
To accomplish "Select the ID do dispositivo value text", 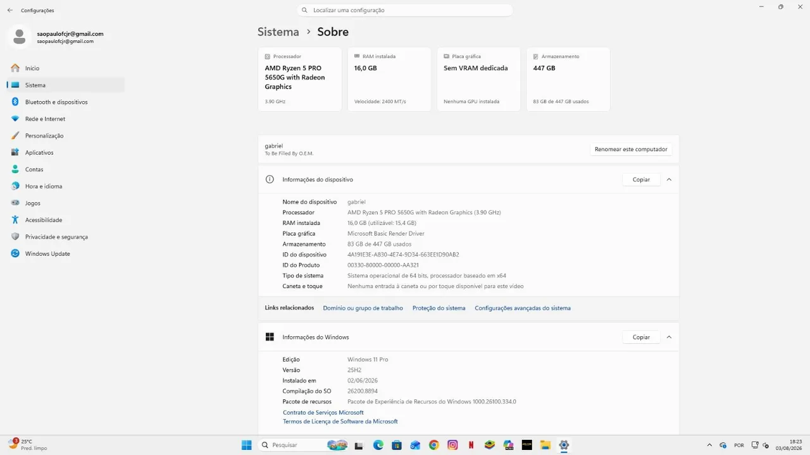I will point(403,255).
